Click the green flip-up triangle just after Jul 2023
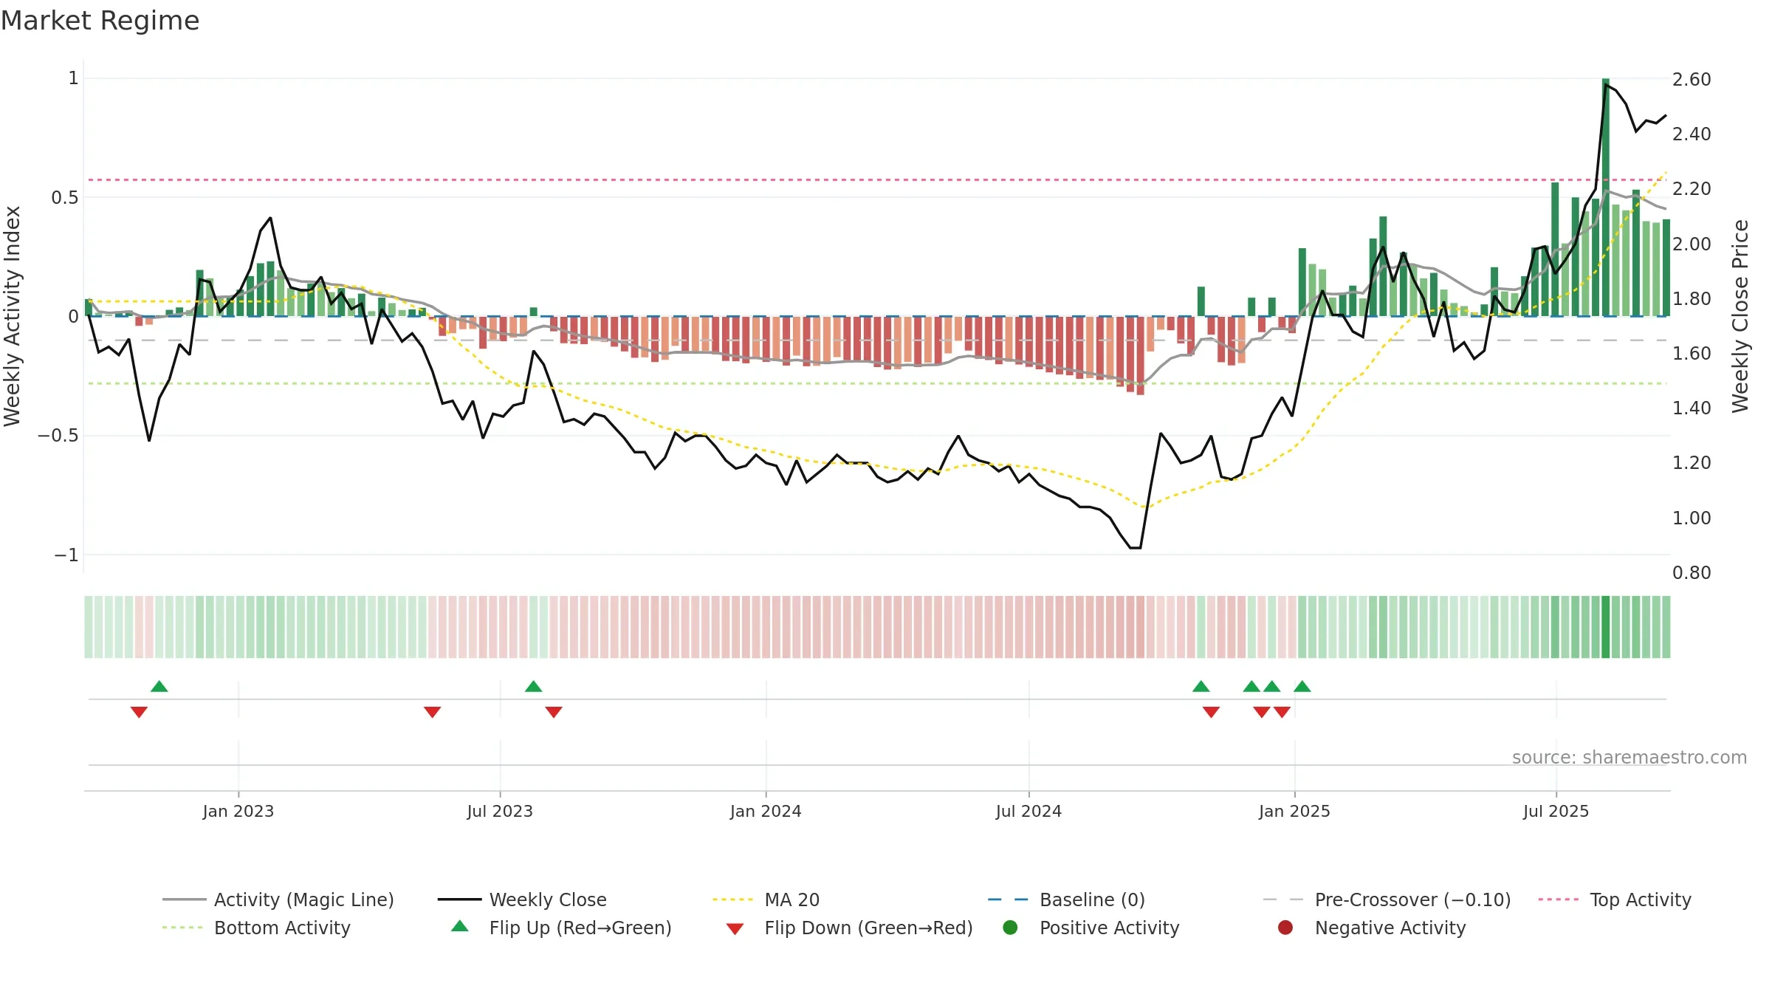Image resolution: width=1772 pixels, height=997 pixels. 534,686
